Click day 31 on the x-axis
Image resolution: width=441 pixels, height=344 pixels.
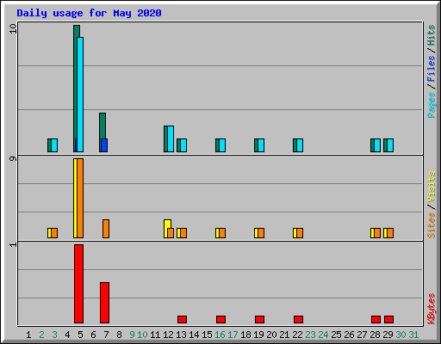click(413, 335)
